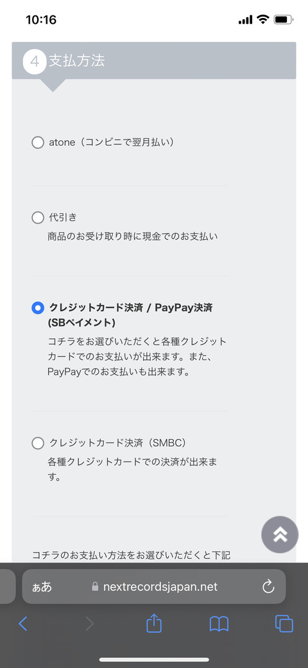Tap the home indicator bar
Image resolution: width=308 pixels, height=668 pixels.
coord(154,660)
